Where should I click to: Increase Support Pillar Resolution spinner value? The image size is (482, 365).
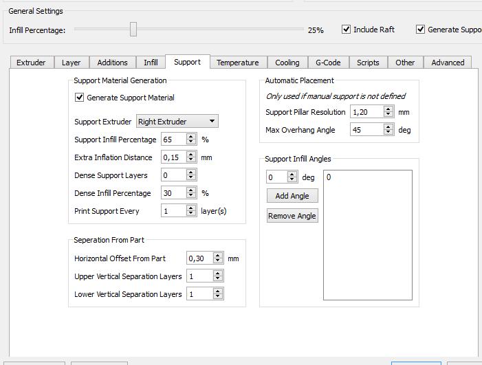(x=388, y=109)
